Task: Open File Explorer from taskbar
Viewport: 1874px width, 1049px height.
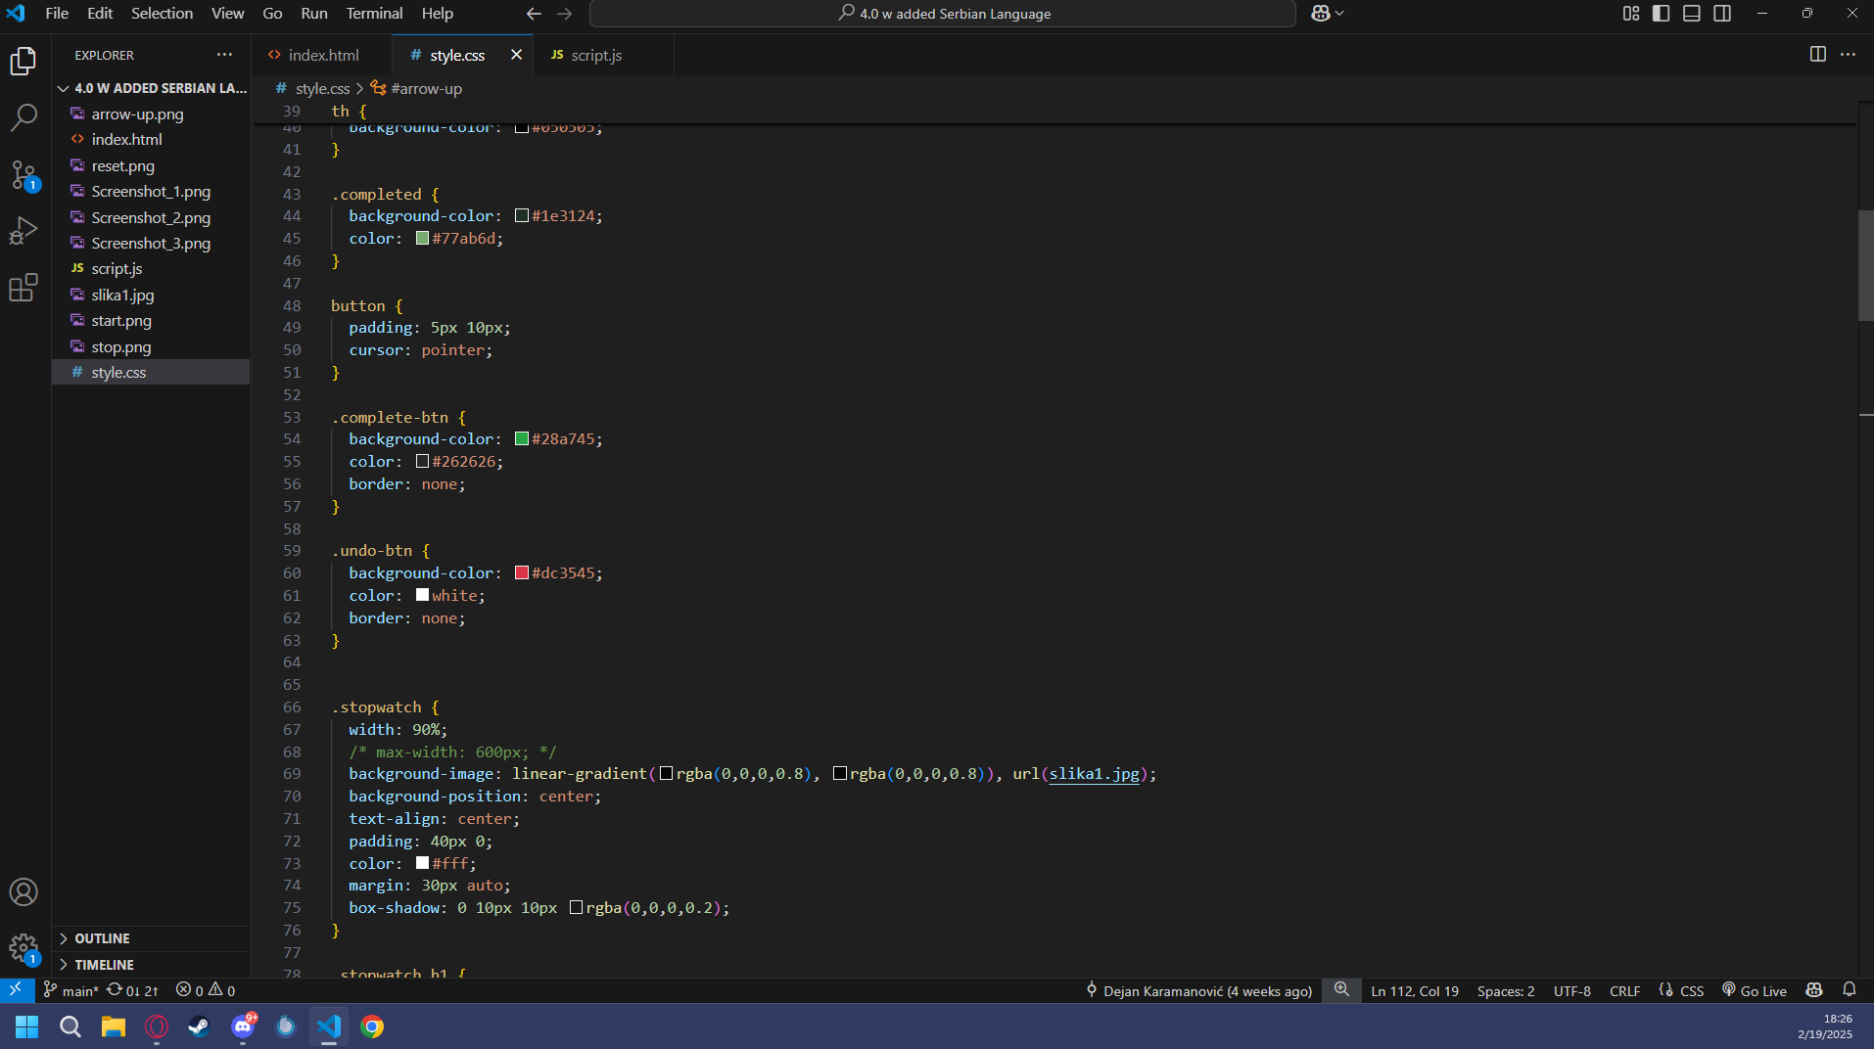Action: 114,1026
